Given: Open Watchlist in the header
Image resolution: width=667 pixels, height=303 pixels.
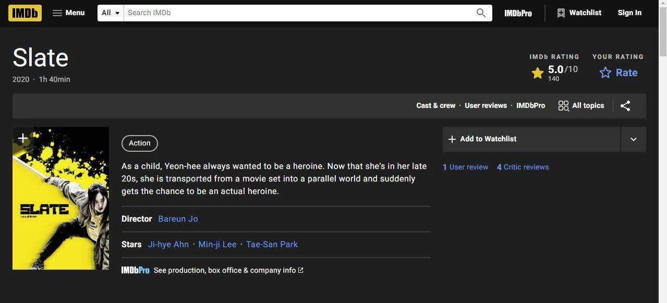Looking at the screenshot, I should [x=579, y=13].
